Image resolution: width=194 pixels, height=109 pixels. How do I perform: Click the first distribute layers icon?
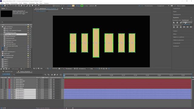[x=174, y=27]
